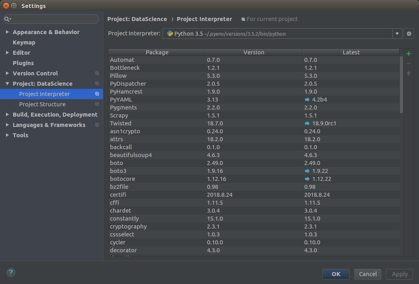This screenshot has width=419, height=284.
Task: Collapse the Project: DataScience section
Action: 7,84
